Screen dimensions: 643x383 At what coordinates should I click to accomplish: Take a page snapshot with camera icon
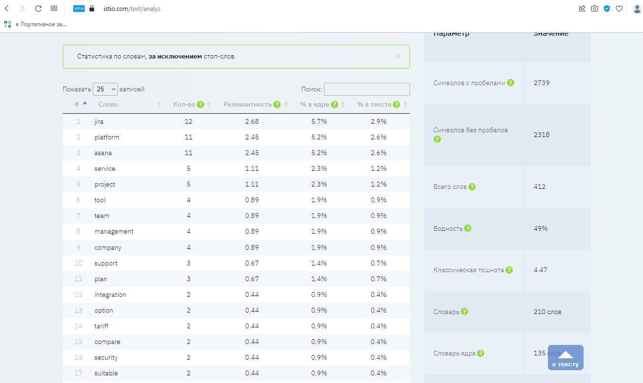coord(594,9)
